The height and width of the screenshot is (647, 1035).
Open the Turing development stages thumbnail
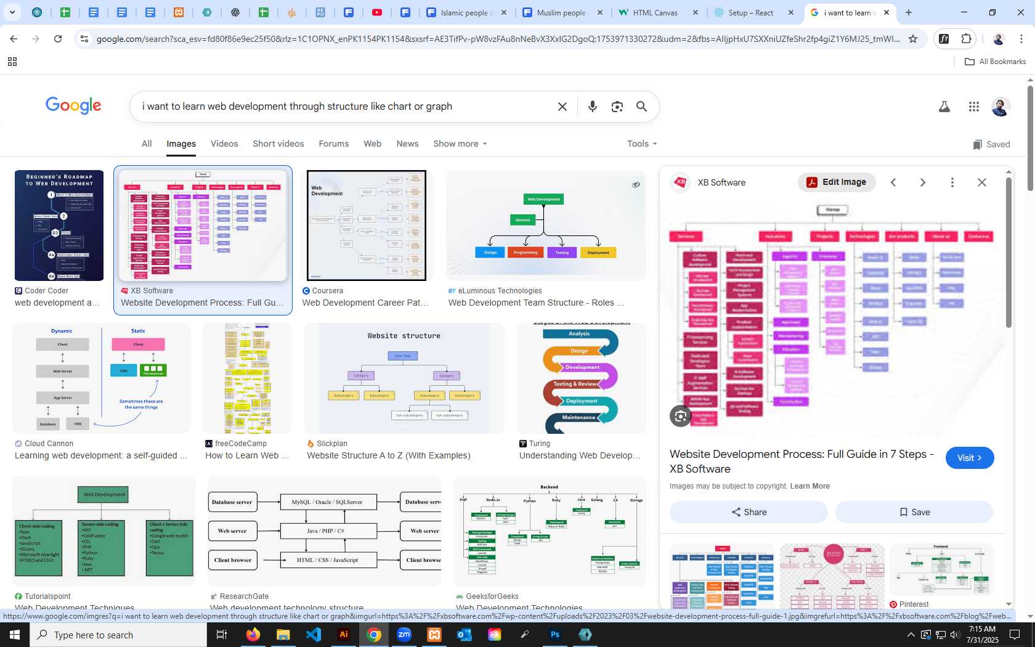(582, 378)
